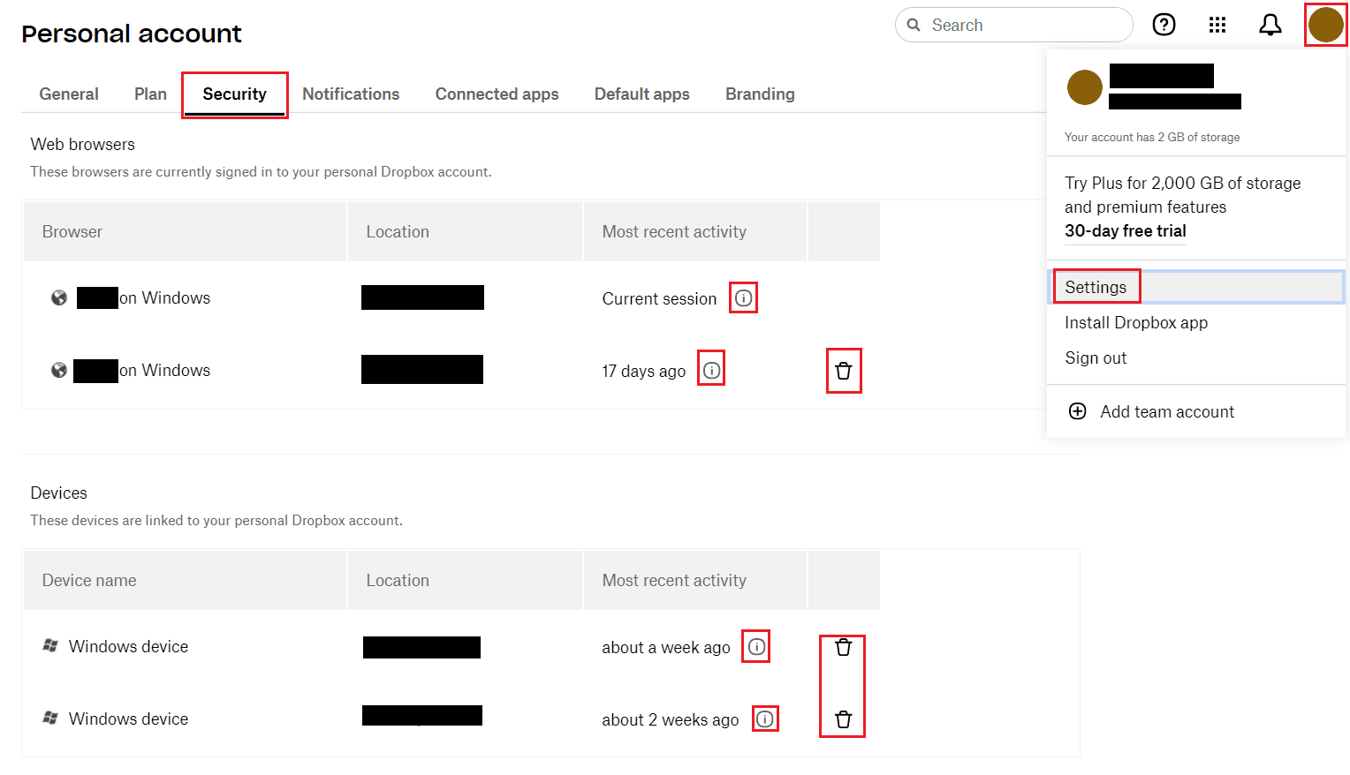Show info for Current session browser
This screenshot has height=775, width=1350.
click(x=744, y=298)
